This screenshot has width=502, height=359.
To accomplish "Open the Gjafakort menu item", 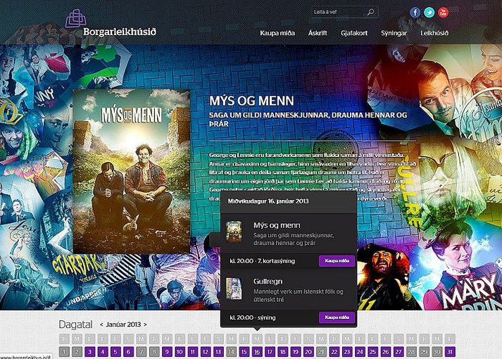I will (354, 33).
